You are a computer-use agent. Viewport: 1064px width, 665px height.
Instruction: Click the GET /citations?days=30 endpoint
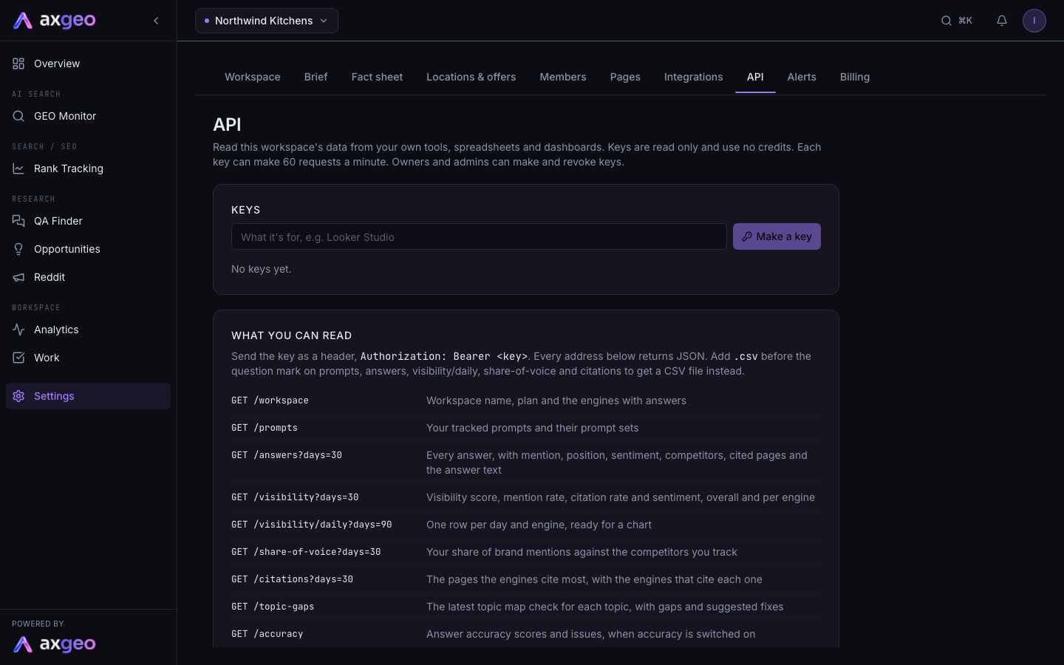click(292, 579)
